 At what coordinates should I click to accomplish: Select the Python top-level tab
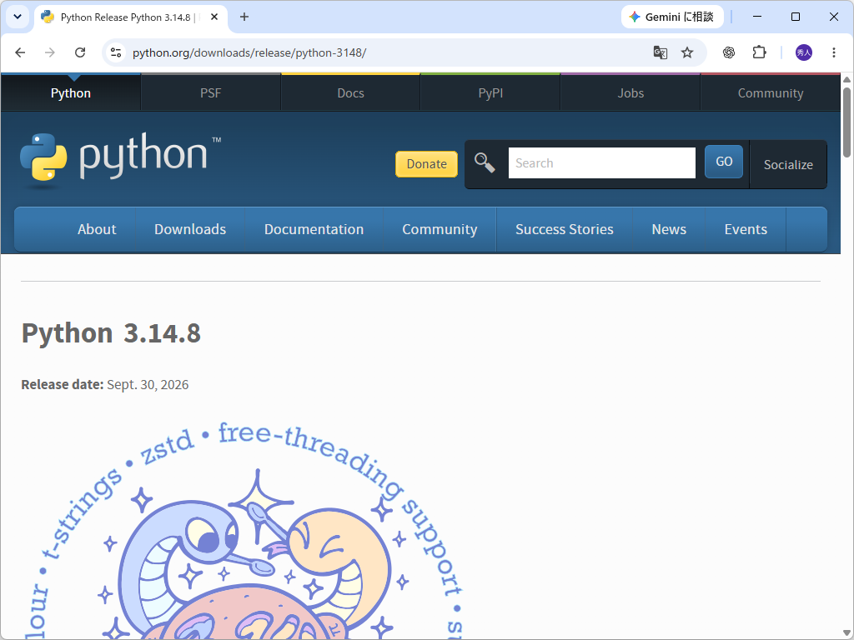click(71, 92)
